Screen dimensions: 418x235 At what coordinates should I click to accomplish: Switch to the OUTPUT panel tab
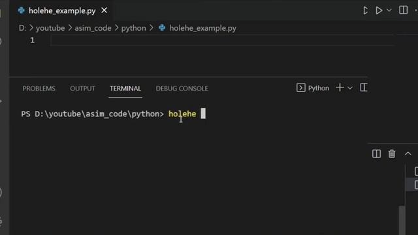[x=82, y=89]
